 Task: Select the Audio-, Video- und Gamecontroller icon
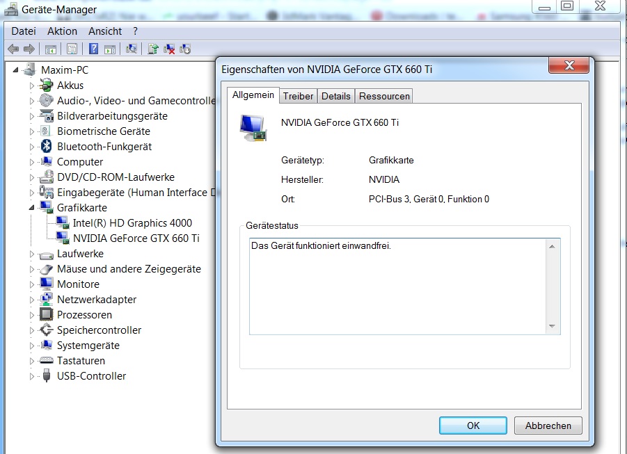[47, 100]
